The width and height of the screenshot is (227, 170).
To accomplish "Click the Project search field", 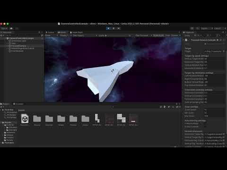I will tap(136, 107).
